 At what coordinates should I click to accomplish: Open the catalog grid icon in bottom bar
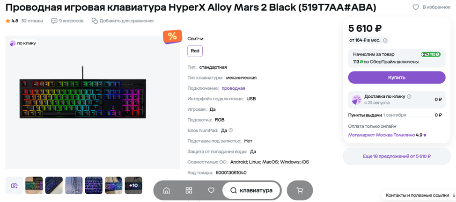189,190
